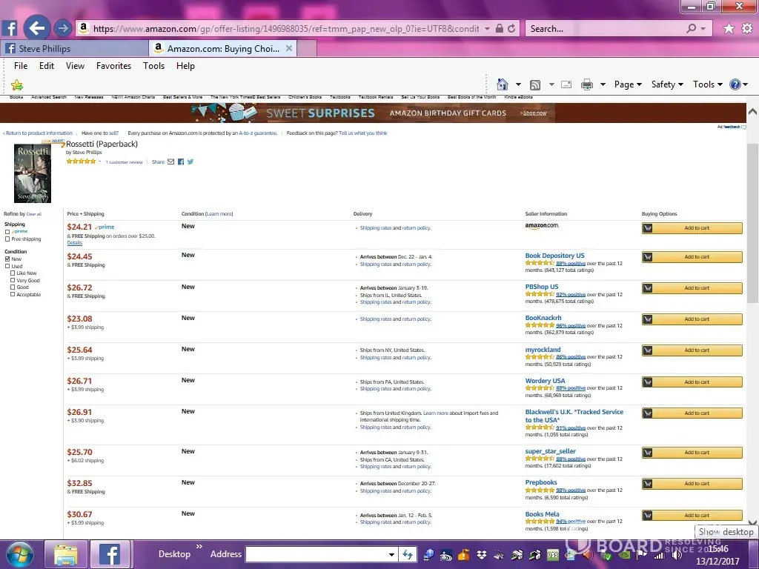Viewport: 759px width, 569px height.
Task: Expand the Page dropdown menu
Action: click(628, 84)
